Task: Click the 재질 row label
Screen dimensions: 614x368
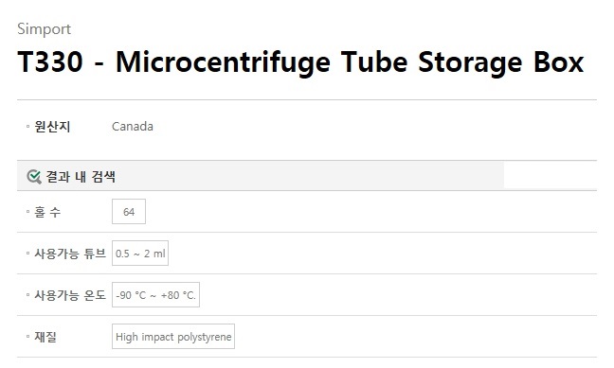Action: click(x=45, y=337)
